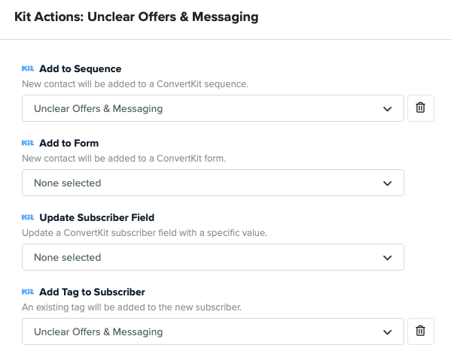The height and width of the screenshot is (354, 451).
Task: Remove the Add Tag to Subscriber action
Action: pos(421,331)
